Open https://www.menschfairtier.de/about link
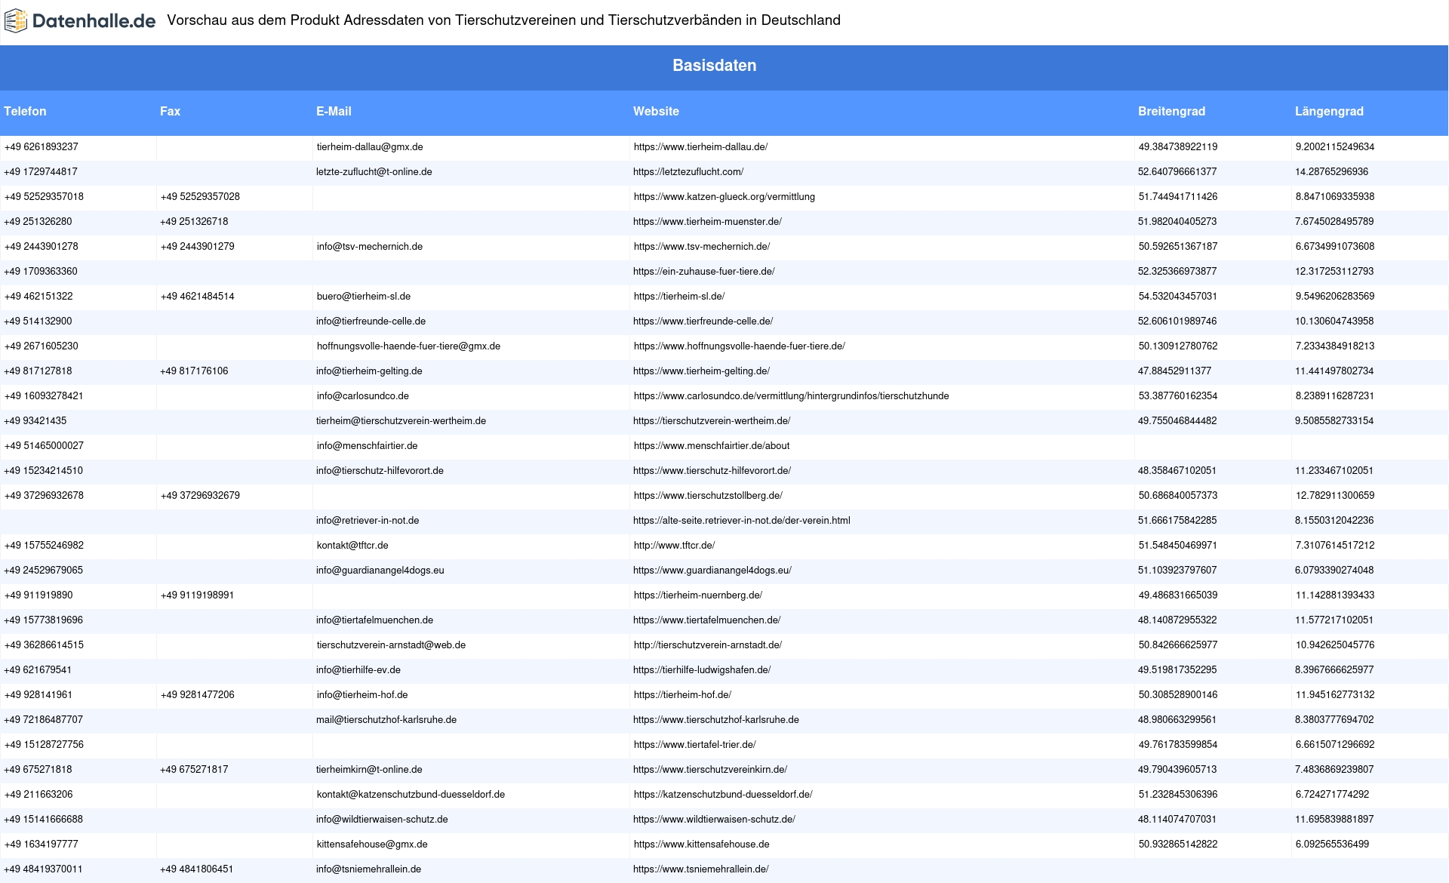The image size is (1449, 883). [x=712, y=446]
